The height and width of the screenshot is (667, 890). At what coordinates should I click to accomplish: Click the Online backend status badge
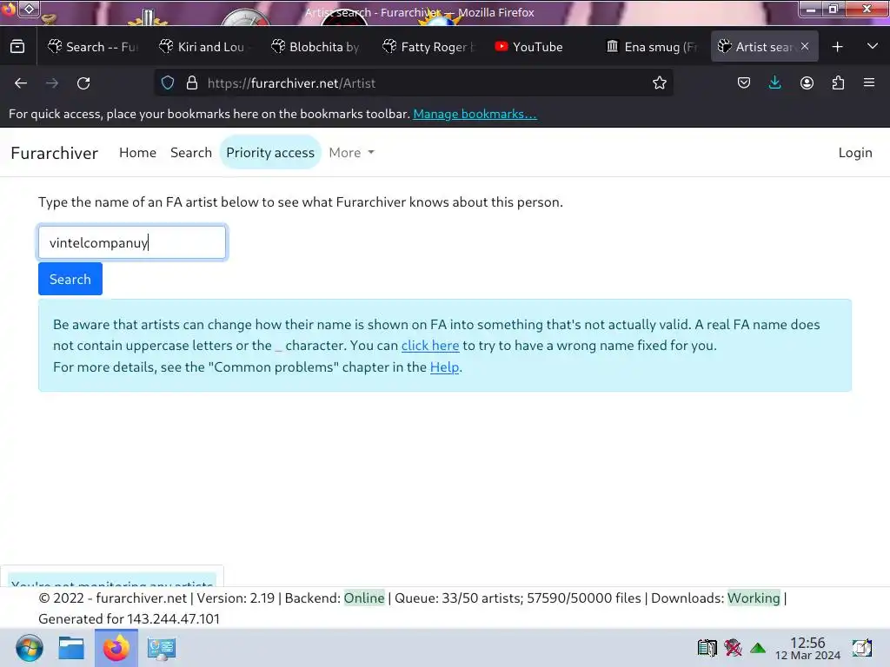tap(364, 598)
